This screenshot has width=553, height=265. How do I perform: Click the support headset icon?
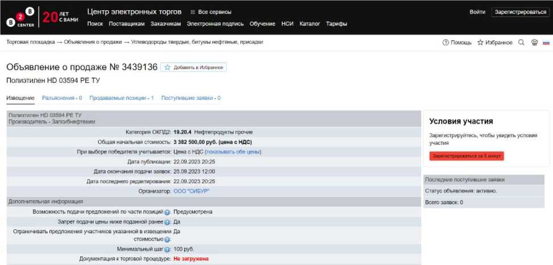coord(534,43)
